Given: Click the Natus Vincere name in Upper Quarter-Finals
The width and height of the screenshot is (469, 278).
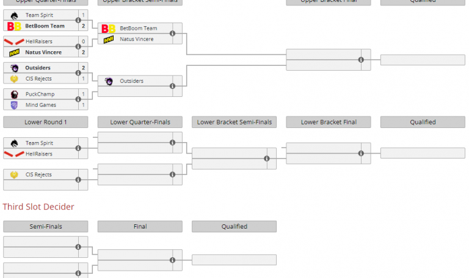Looking at the screenshot, I should tap(43, 52).
